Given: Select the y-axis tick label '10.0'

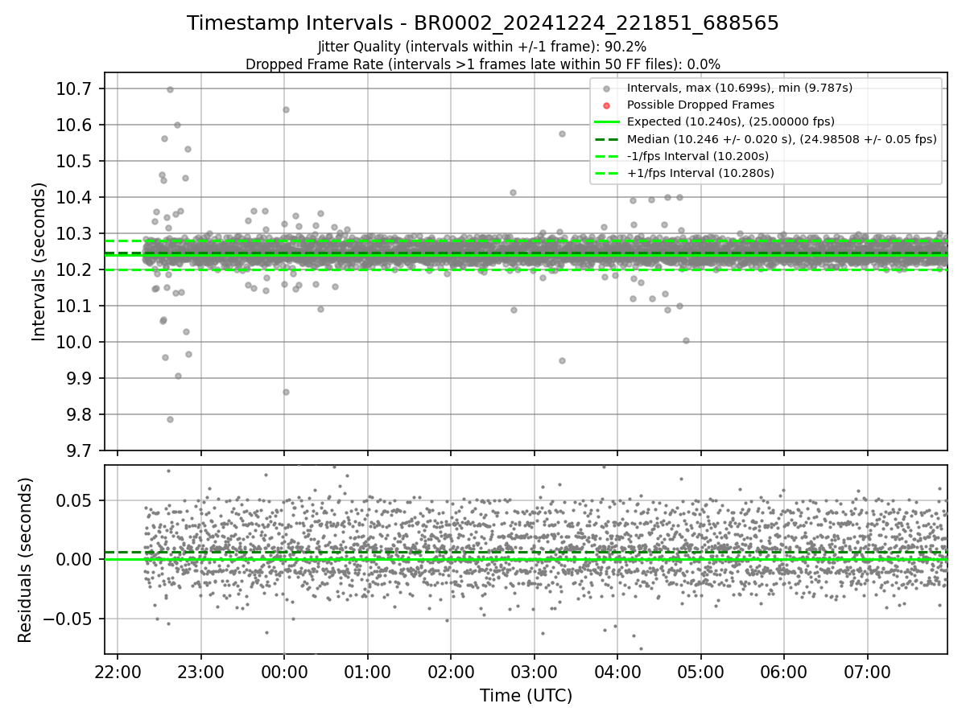Looking at the screenshot, I should pos(73,342).
